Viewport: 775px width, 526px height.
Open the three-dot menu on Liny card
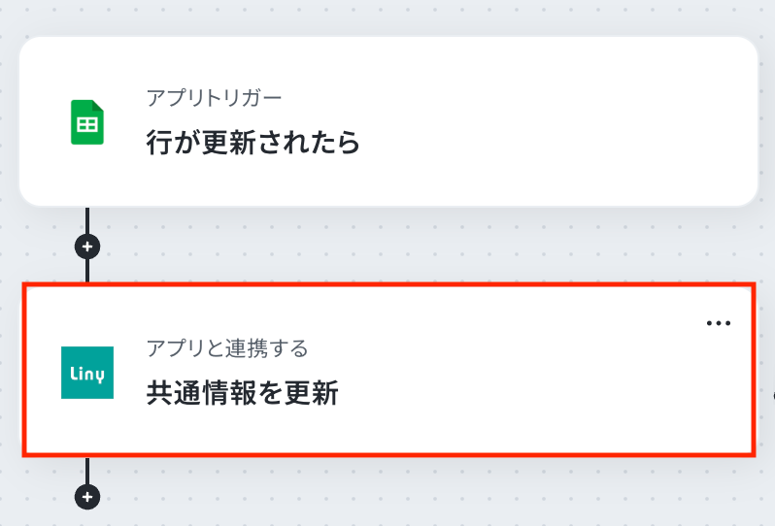[x=718, y=323]
